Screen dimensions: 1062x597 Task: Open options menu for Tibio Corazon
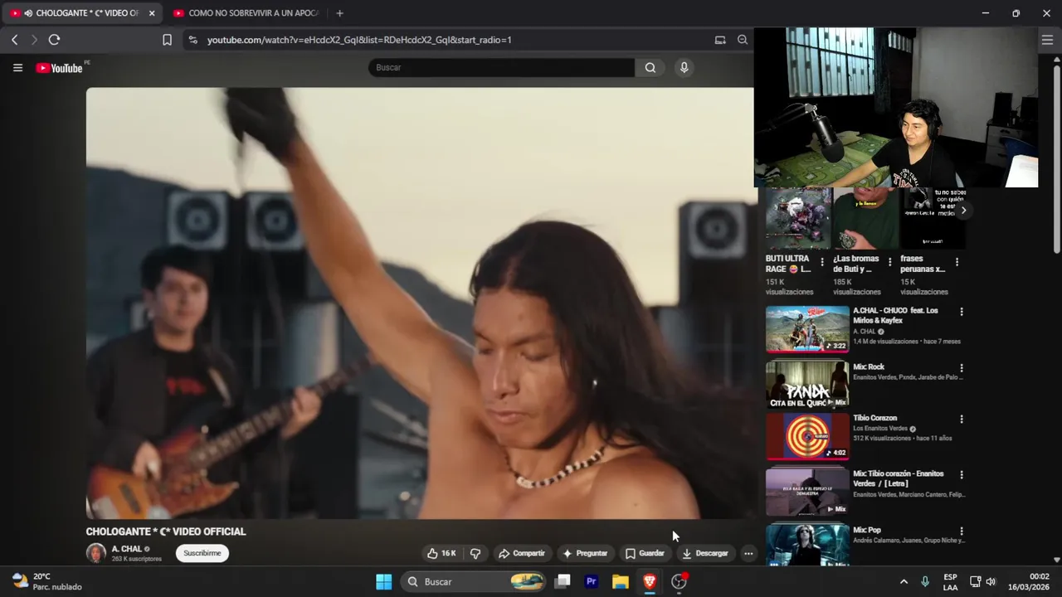click(x=962, y=420)
